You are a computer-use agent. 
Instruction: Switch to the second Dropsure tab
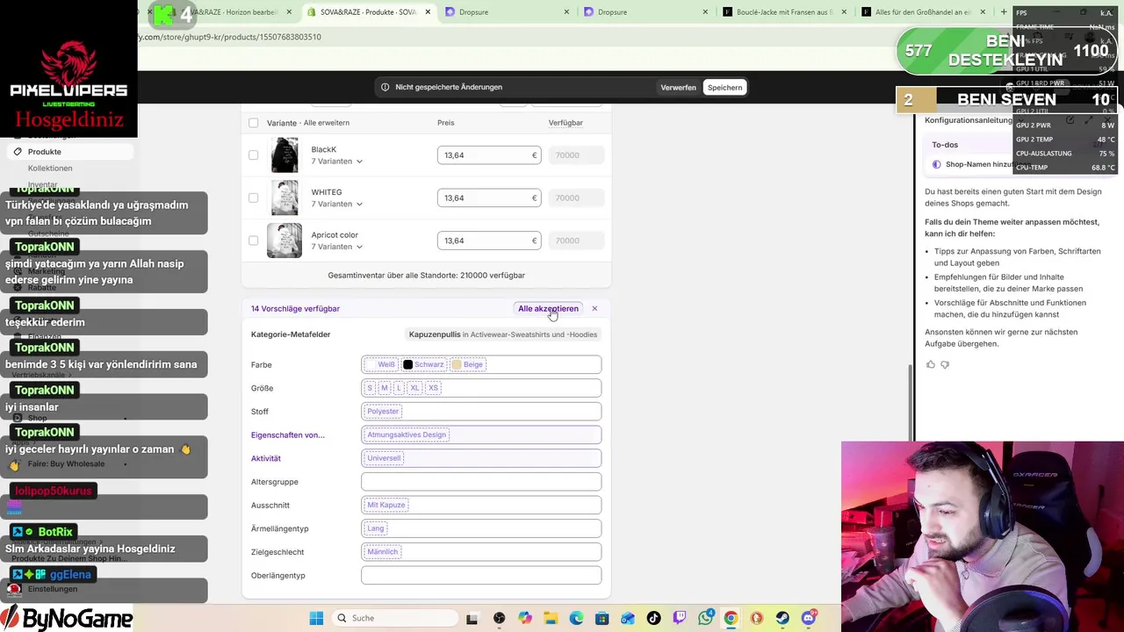644,12
